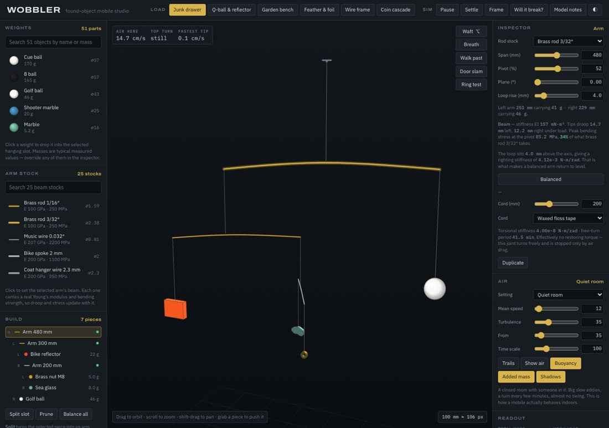Focus the Search 25 beam stocks field
Screen dimensions: 609x428
pyautogui.click(x=53, y=187)
